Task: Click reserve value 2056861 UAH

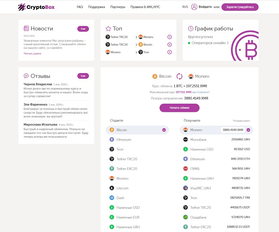Action: pos(241,139)
